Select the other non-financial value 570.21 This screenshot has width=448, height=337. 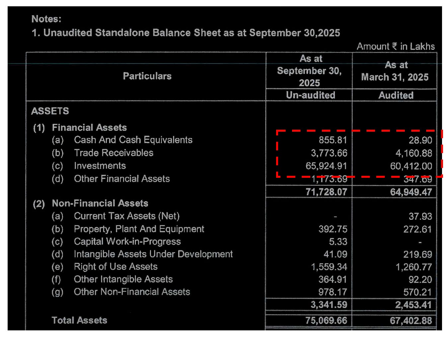pos(417,293)
